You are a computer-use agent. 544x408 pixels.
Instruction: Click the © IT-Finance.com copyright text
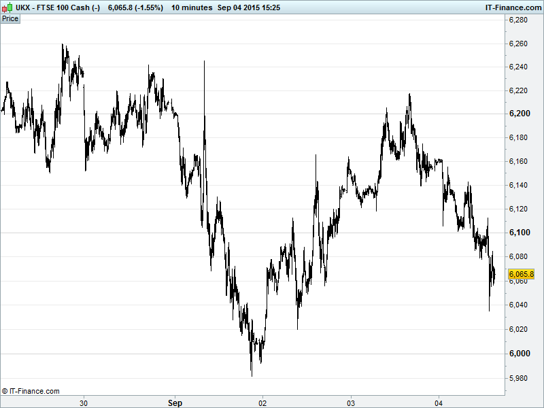pyautogui.click(x=31, y=391)
